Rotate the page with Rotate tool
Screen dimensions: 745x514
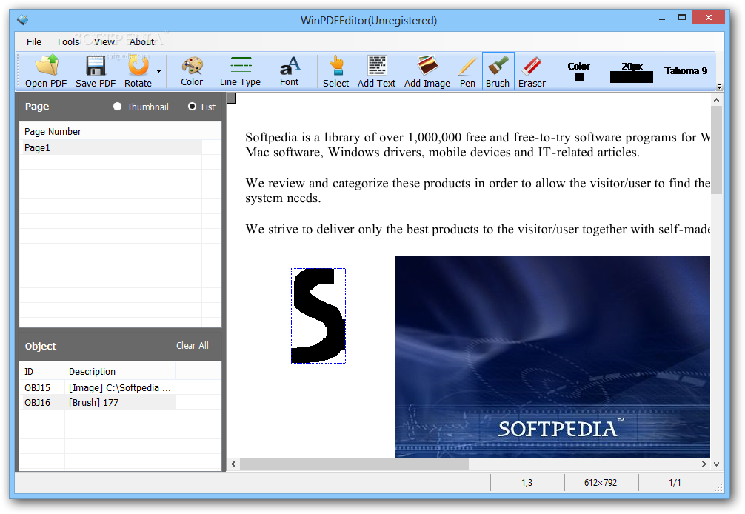[x=138, y=71]
